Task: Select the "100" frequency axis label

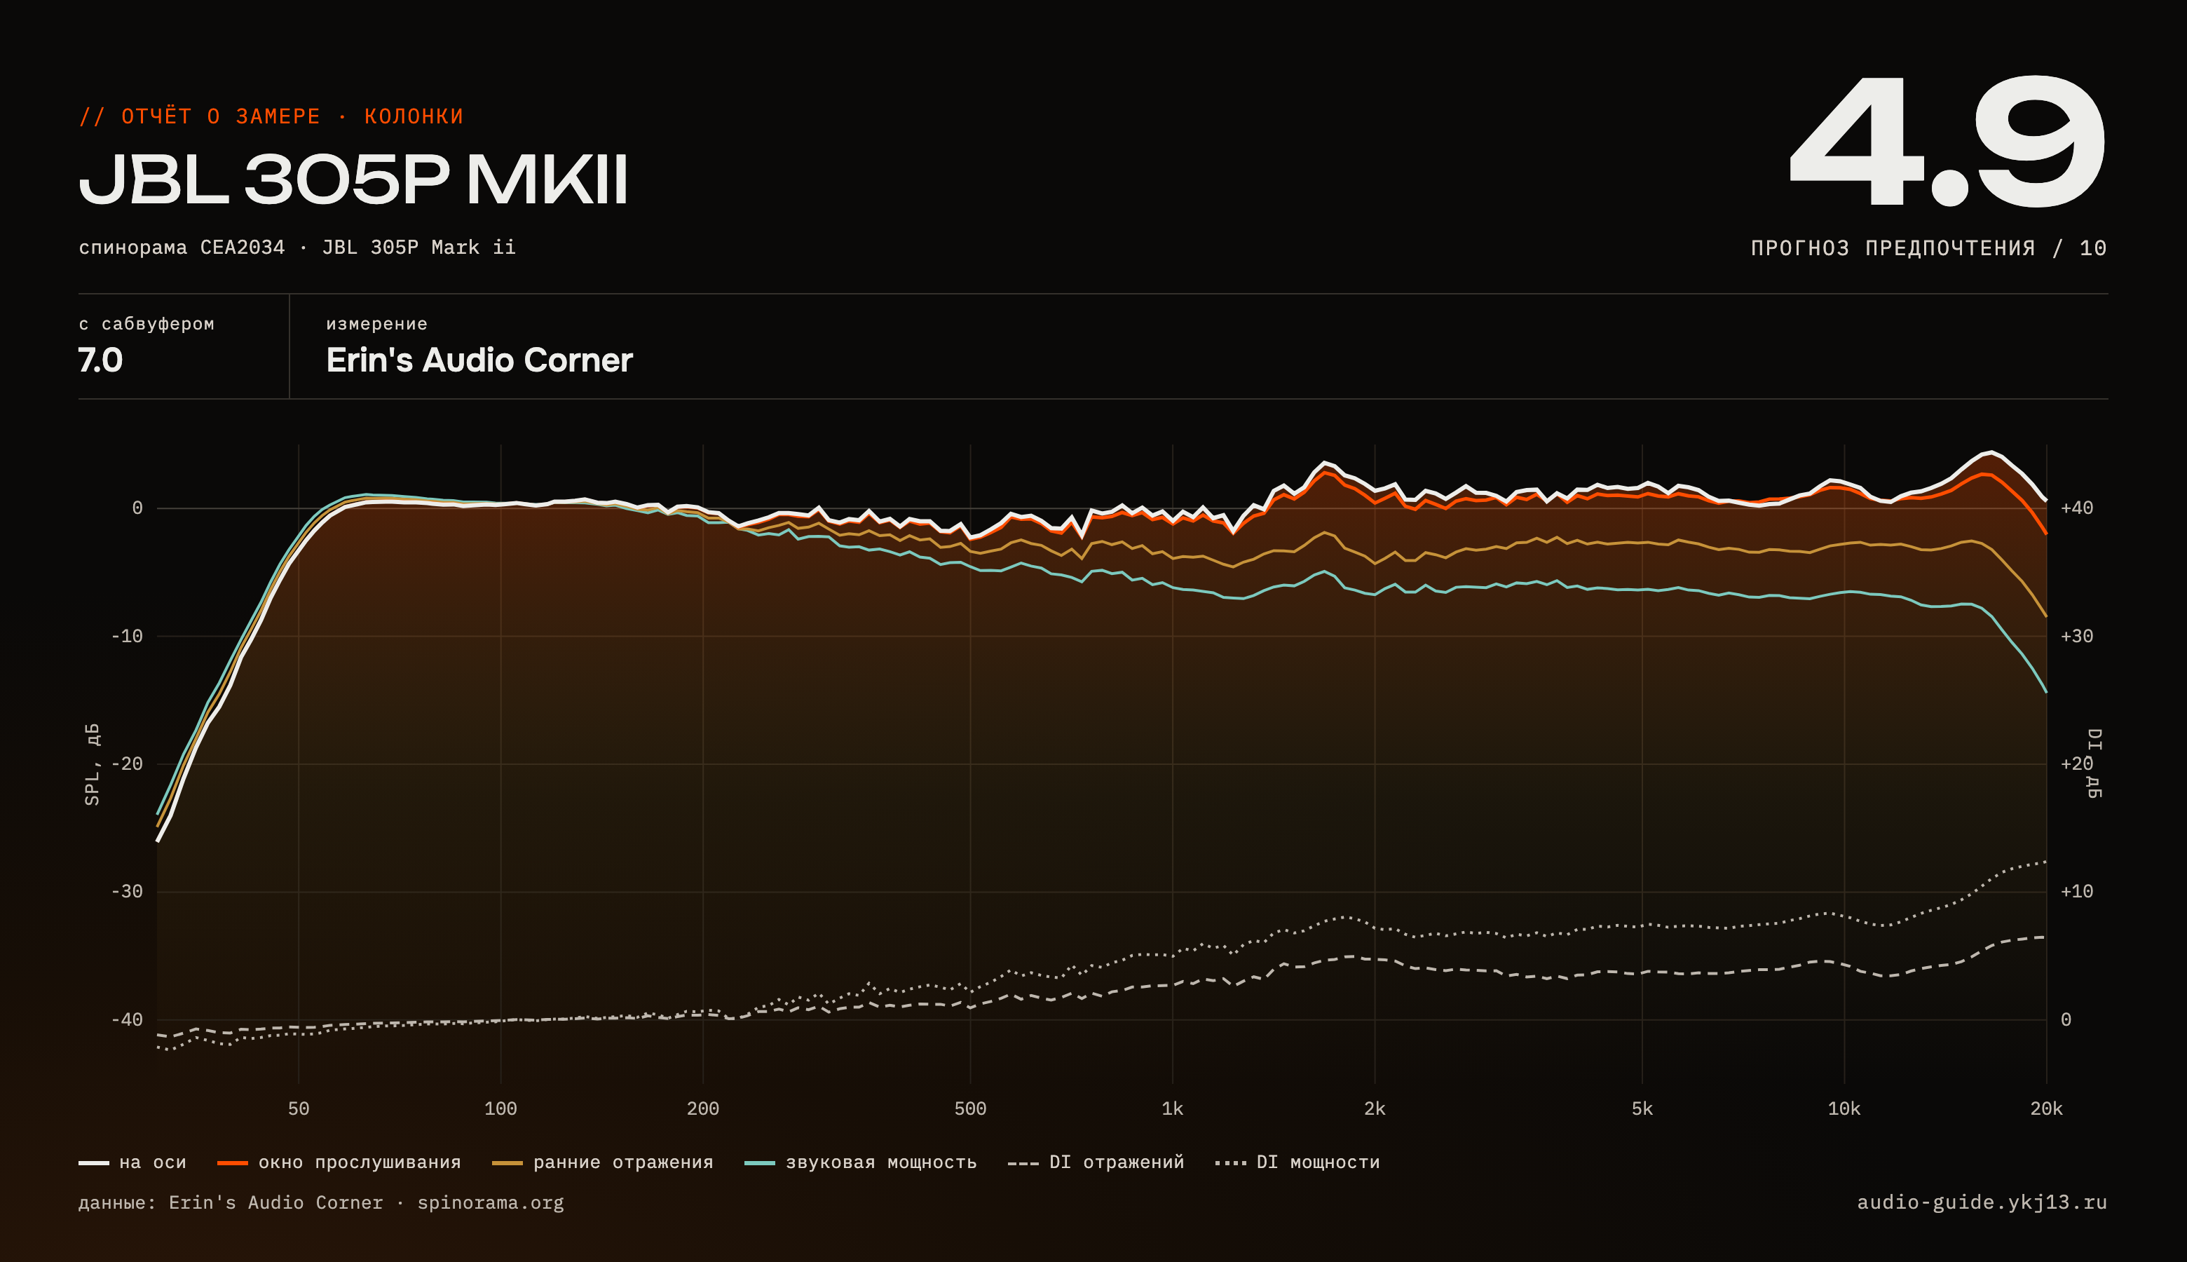Action: click(500, 1108)
